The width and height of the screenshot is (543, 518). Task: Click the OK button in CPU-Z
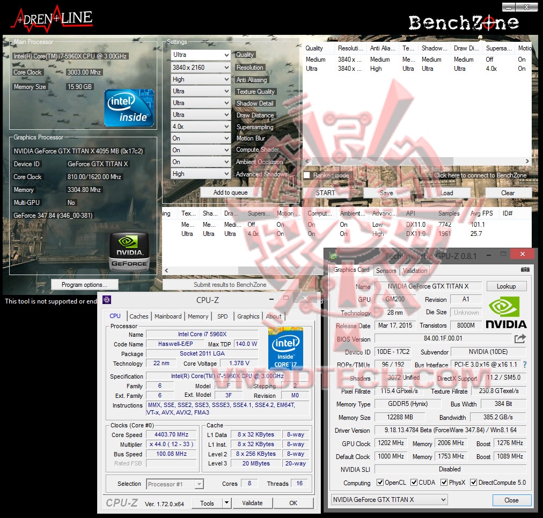[x=293, y=503]
